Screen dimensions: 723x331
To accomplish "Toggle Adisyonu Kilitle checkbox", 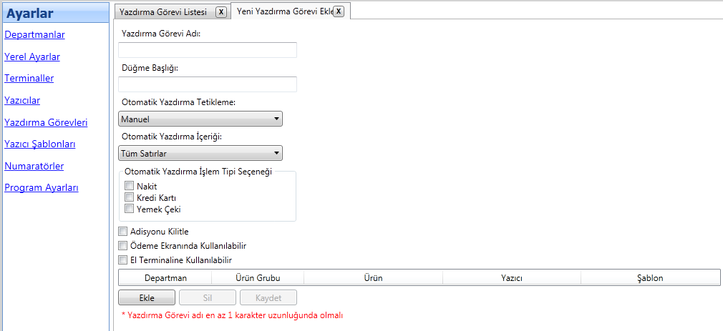I will pos(122,232).
